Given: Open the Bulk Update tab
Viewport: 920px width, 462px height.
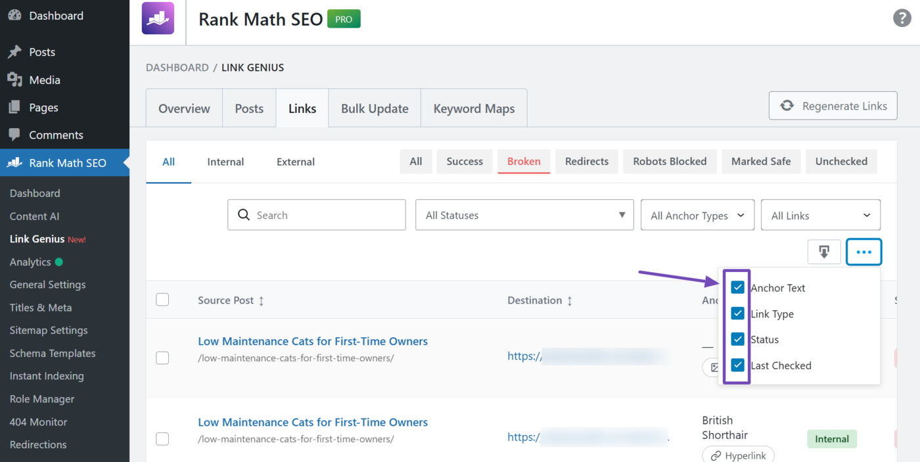Looking at the screenshot, I should click(x=375, y=108).
